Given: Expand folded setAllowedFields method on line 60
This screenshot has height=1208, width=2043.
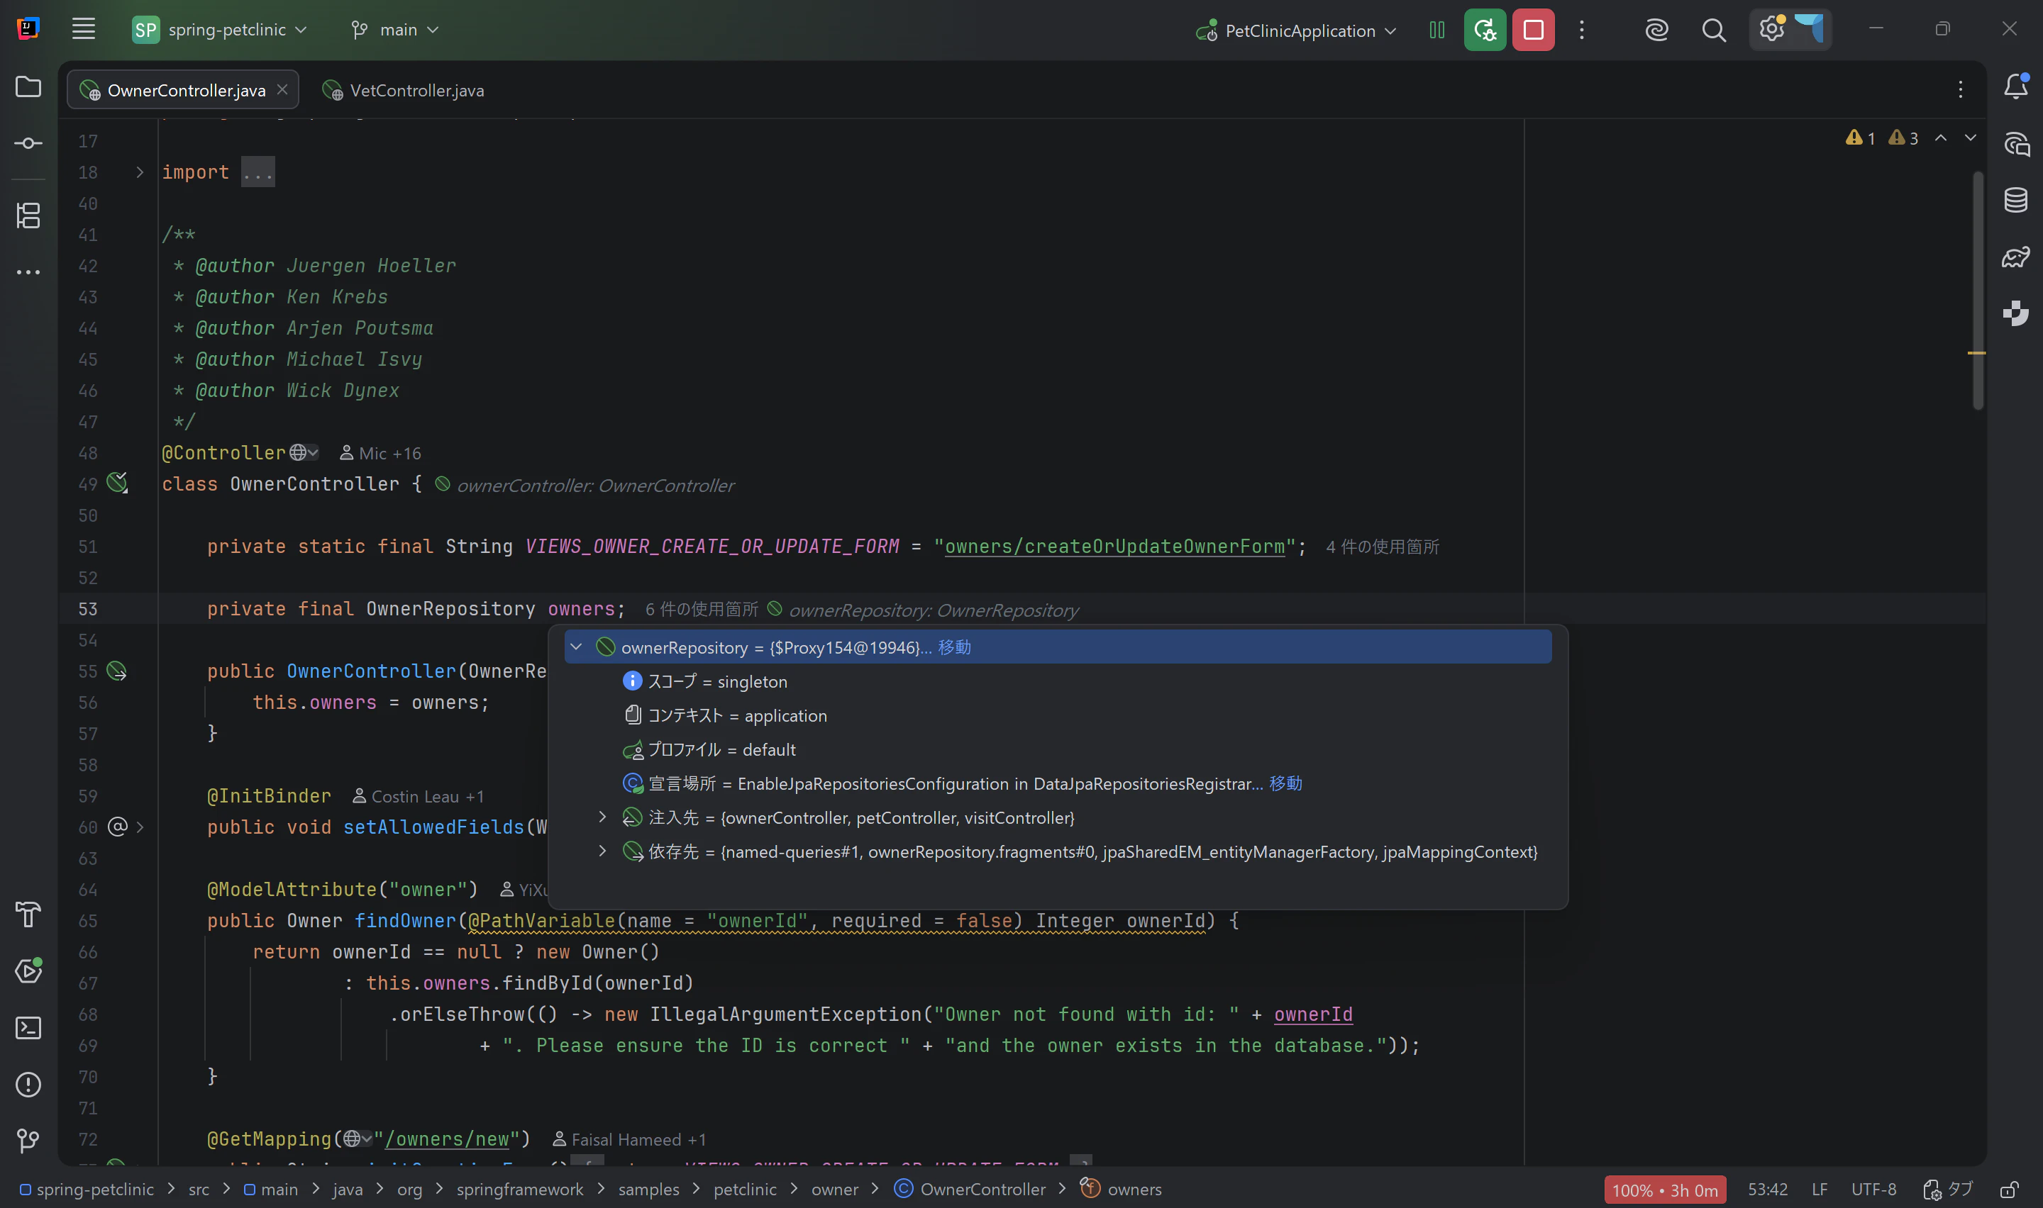Looking at the screenshot, I should pyautogui.click(x=140, y=827).
